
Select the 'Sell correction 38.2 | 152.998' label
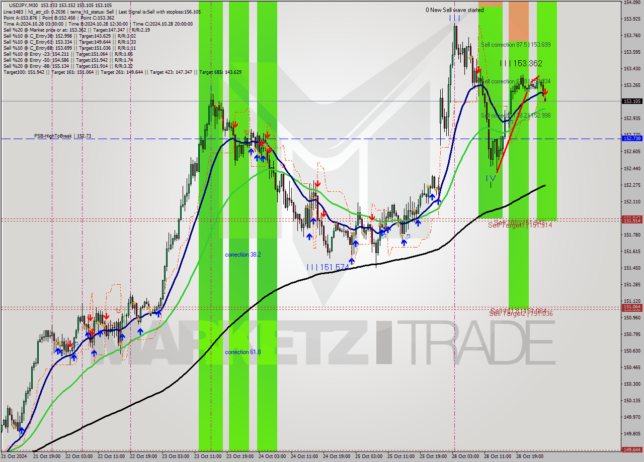516,115
